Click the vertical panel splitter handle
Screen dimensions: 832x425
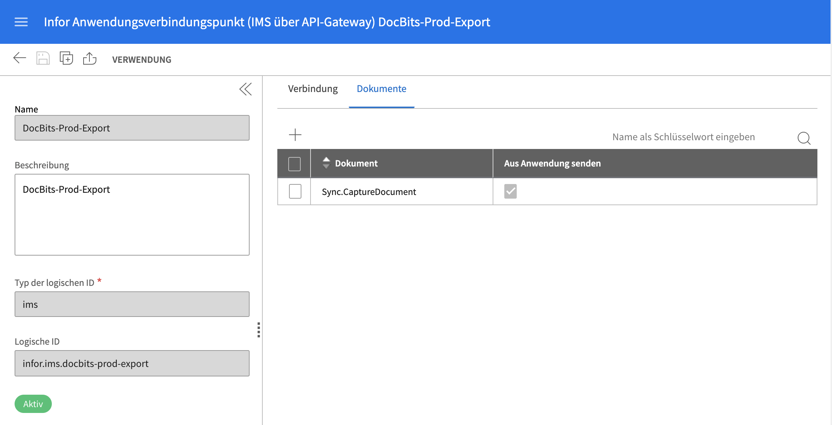pos(259,330)
